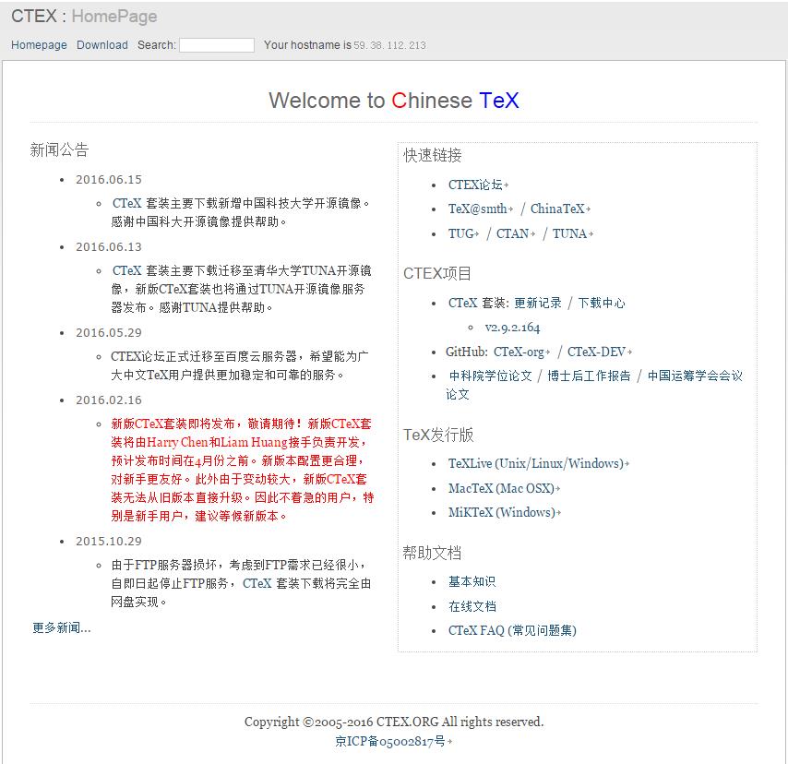Click the Copyright ©2005-2016 CTEX.ORG footer text
788x764 pixels.
[x=394, y=722]
